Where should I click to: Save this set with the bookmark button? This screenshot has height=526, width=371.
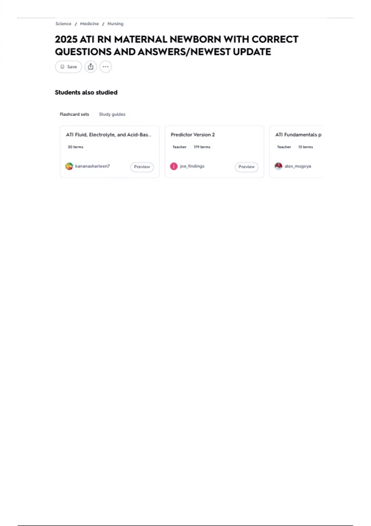click(68, 67)
